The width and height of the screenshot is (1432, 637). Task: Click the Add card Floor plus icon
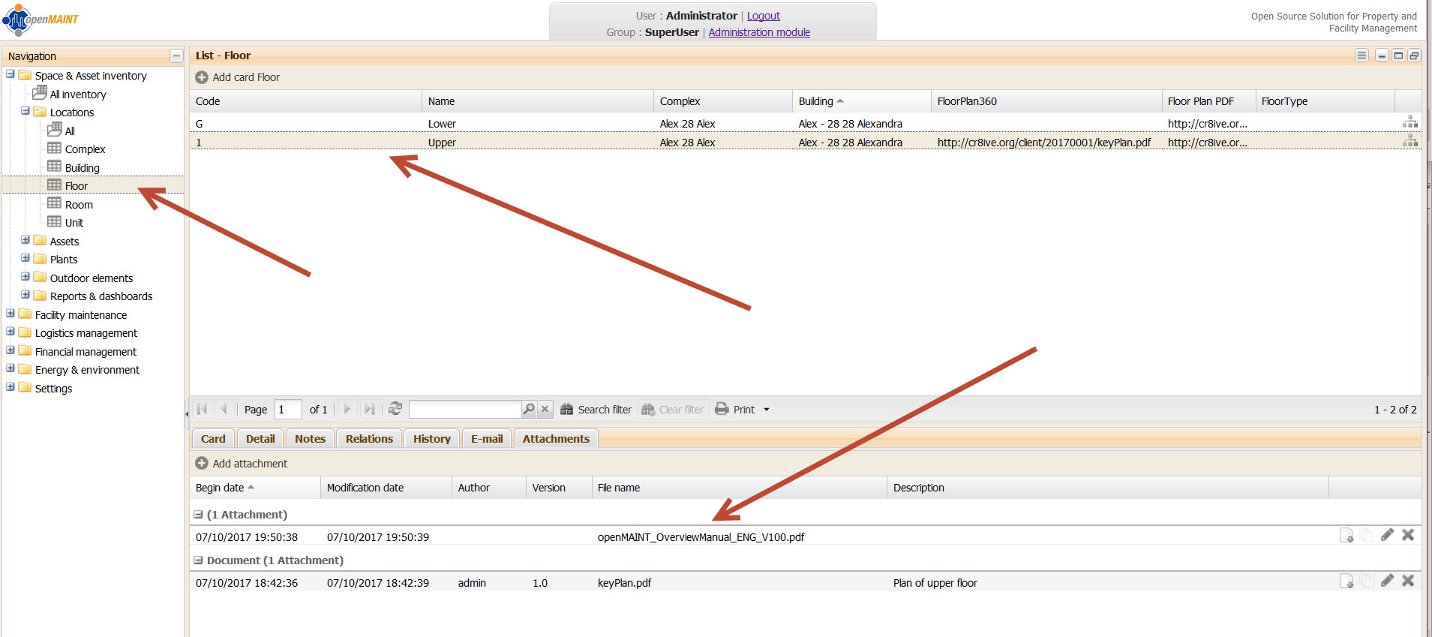[202, 77]
